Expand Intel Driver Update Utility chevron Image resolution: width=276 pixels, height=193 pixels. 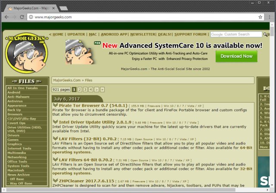(x=56, y=122)
